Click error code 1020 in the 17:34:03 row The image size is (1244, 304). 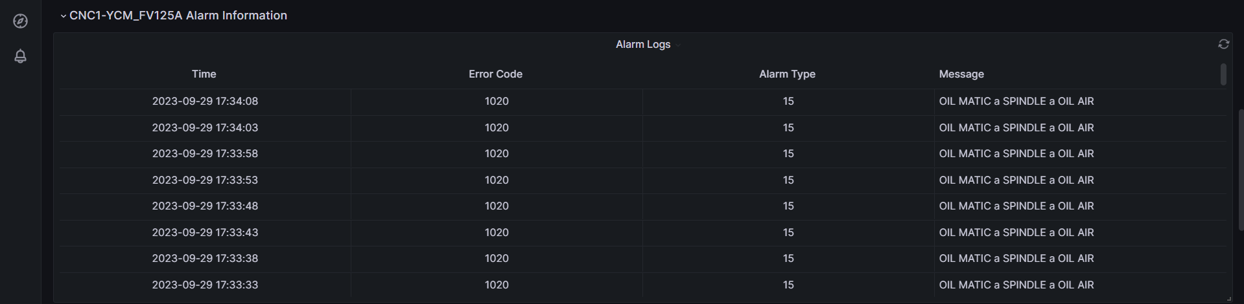click(497, 128)
